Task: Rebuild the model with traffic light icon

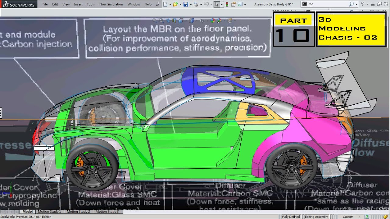Action: (227, 4)
